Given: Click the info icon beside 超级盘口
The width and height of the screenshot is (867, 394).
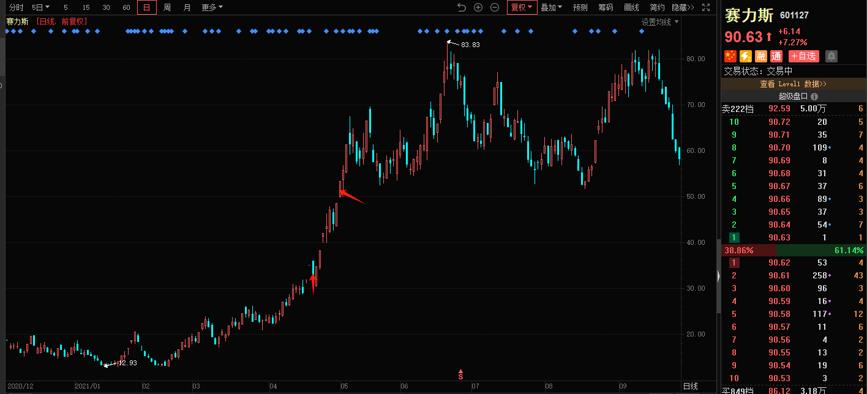Looking at the screenshot, I should 814,97.
